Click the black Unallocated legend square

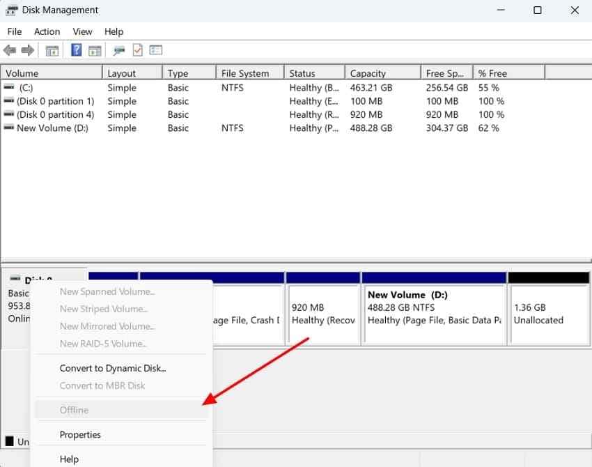point(10,441)
